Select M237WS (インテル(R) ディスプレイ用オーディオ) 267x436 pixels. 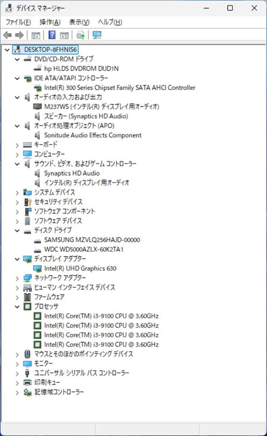point(101,107)
